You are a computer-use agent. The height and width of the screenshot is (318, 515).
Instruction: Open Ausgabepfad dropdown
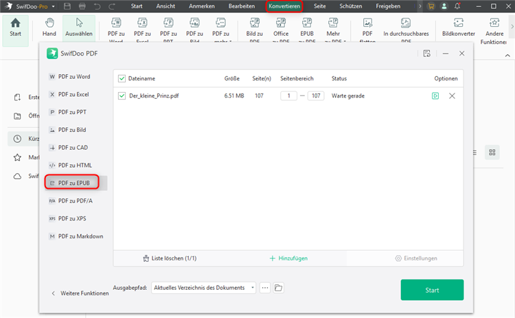(x=204, y=288)
